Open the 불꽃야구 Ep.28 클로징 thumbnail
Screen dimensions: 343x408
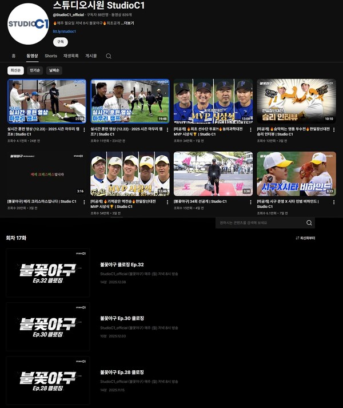[48, 381]
